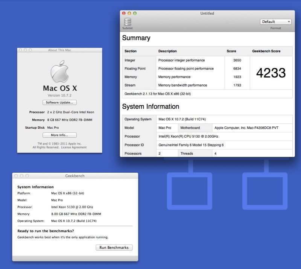The height and width of the screenshot is (269, 301).
Task: Select the Integer score 3650
Action: click(237, 60)
